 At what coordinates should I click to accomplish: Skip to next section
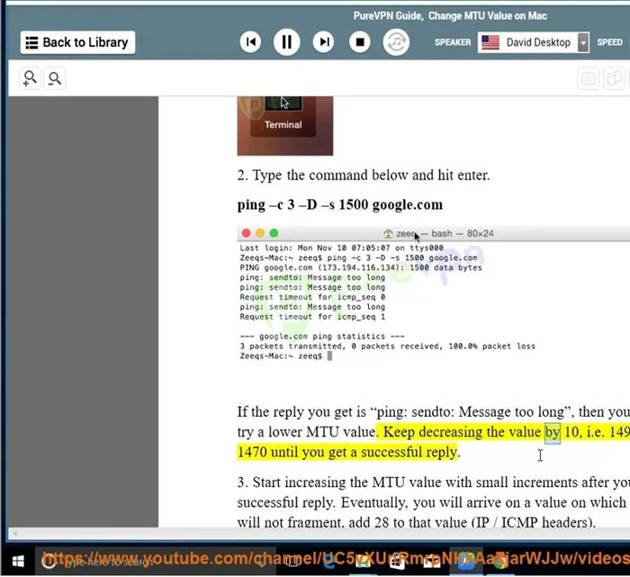(323, 42)
